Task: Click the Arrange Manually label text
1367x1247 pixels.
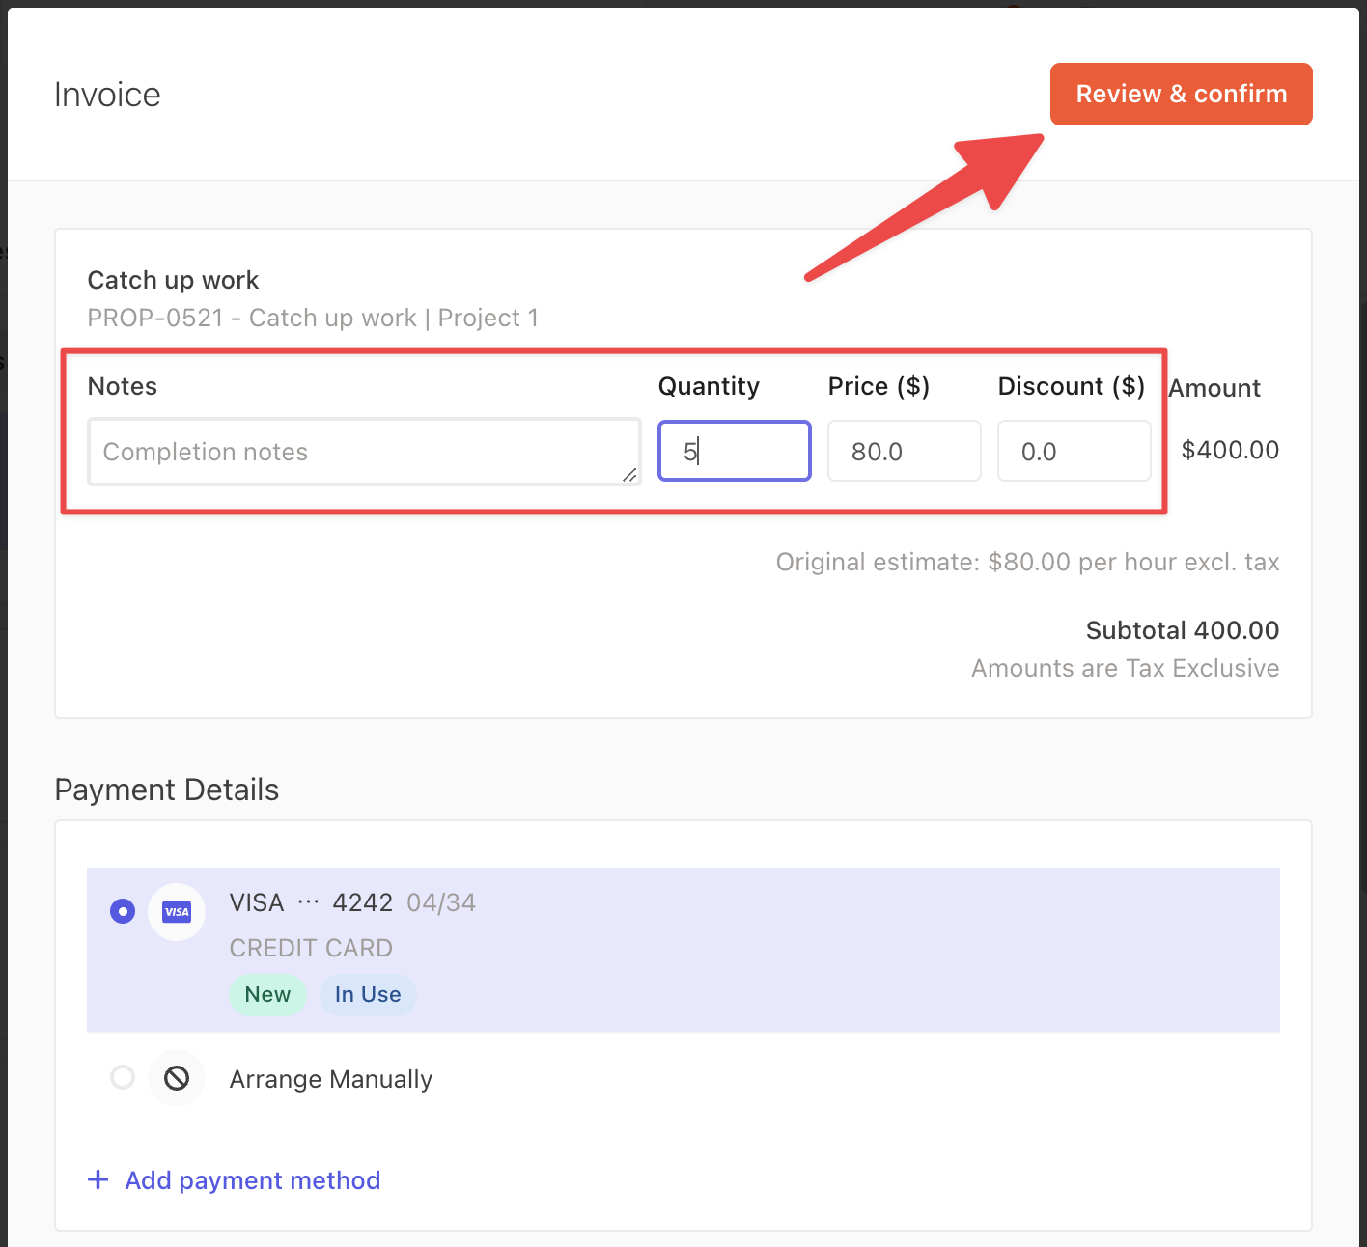Action: point(330,1079)
